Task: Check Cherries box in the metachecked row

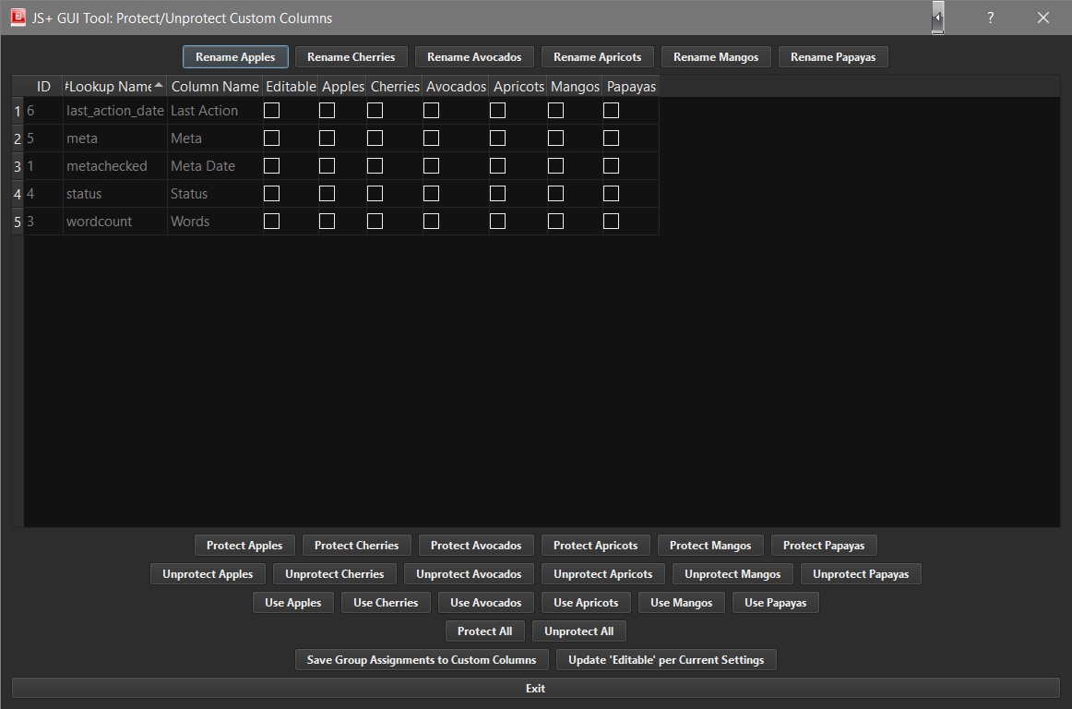Action: click(375, 165)
